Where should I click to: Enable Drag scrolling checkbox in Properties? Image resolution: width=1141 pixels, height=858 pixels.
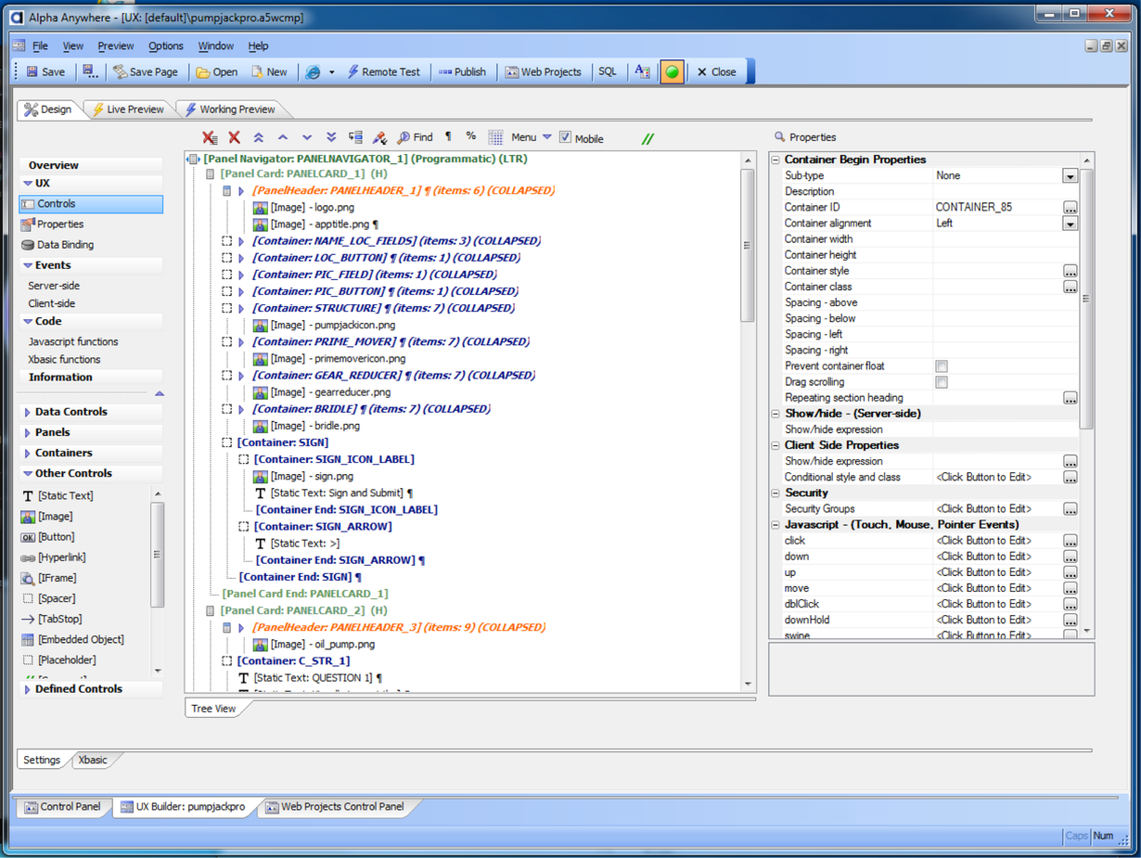[942, 381]
